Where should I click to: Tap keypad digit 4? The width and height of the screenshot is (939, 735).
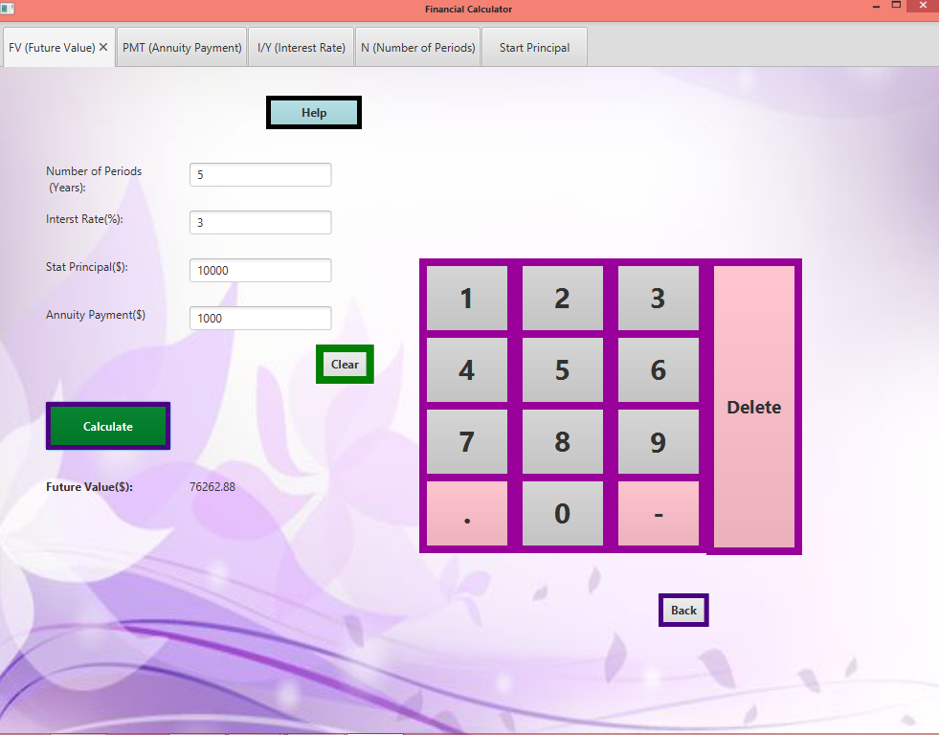[x=466, y=370]
